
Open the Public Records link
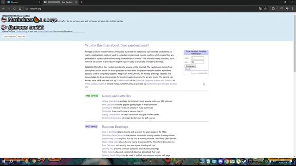[x=108, y=152]
